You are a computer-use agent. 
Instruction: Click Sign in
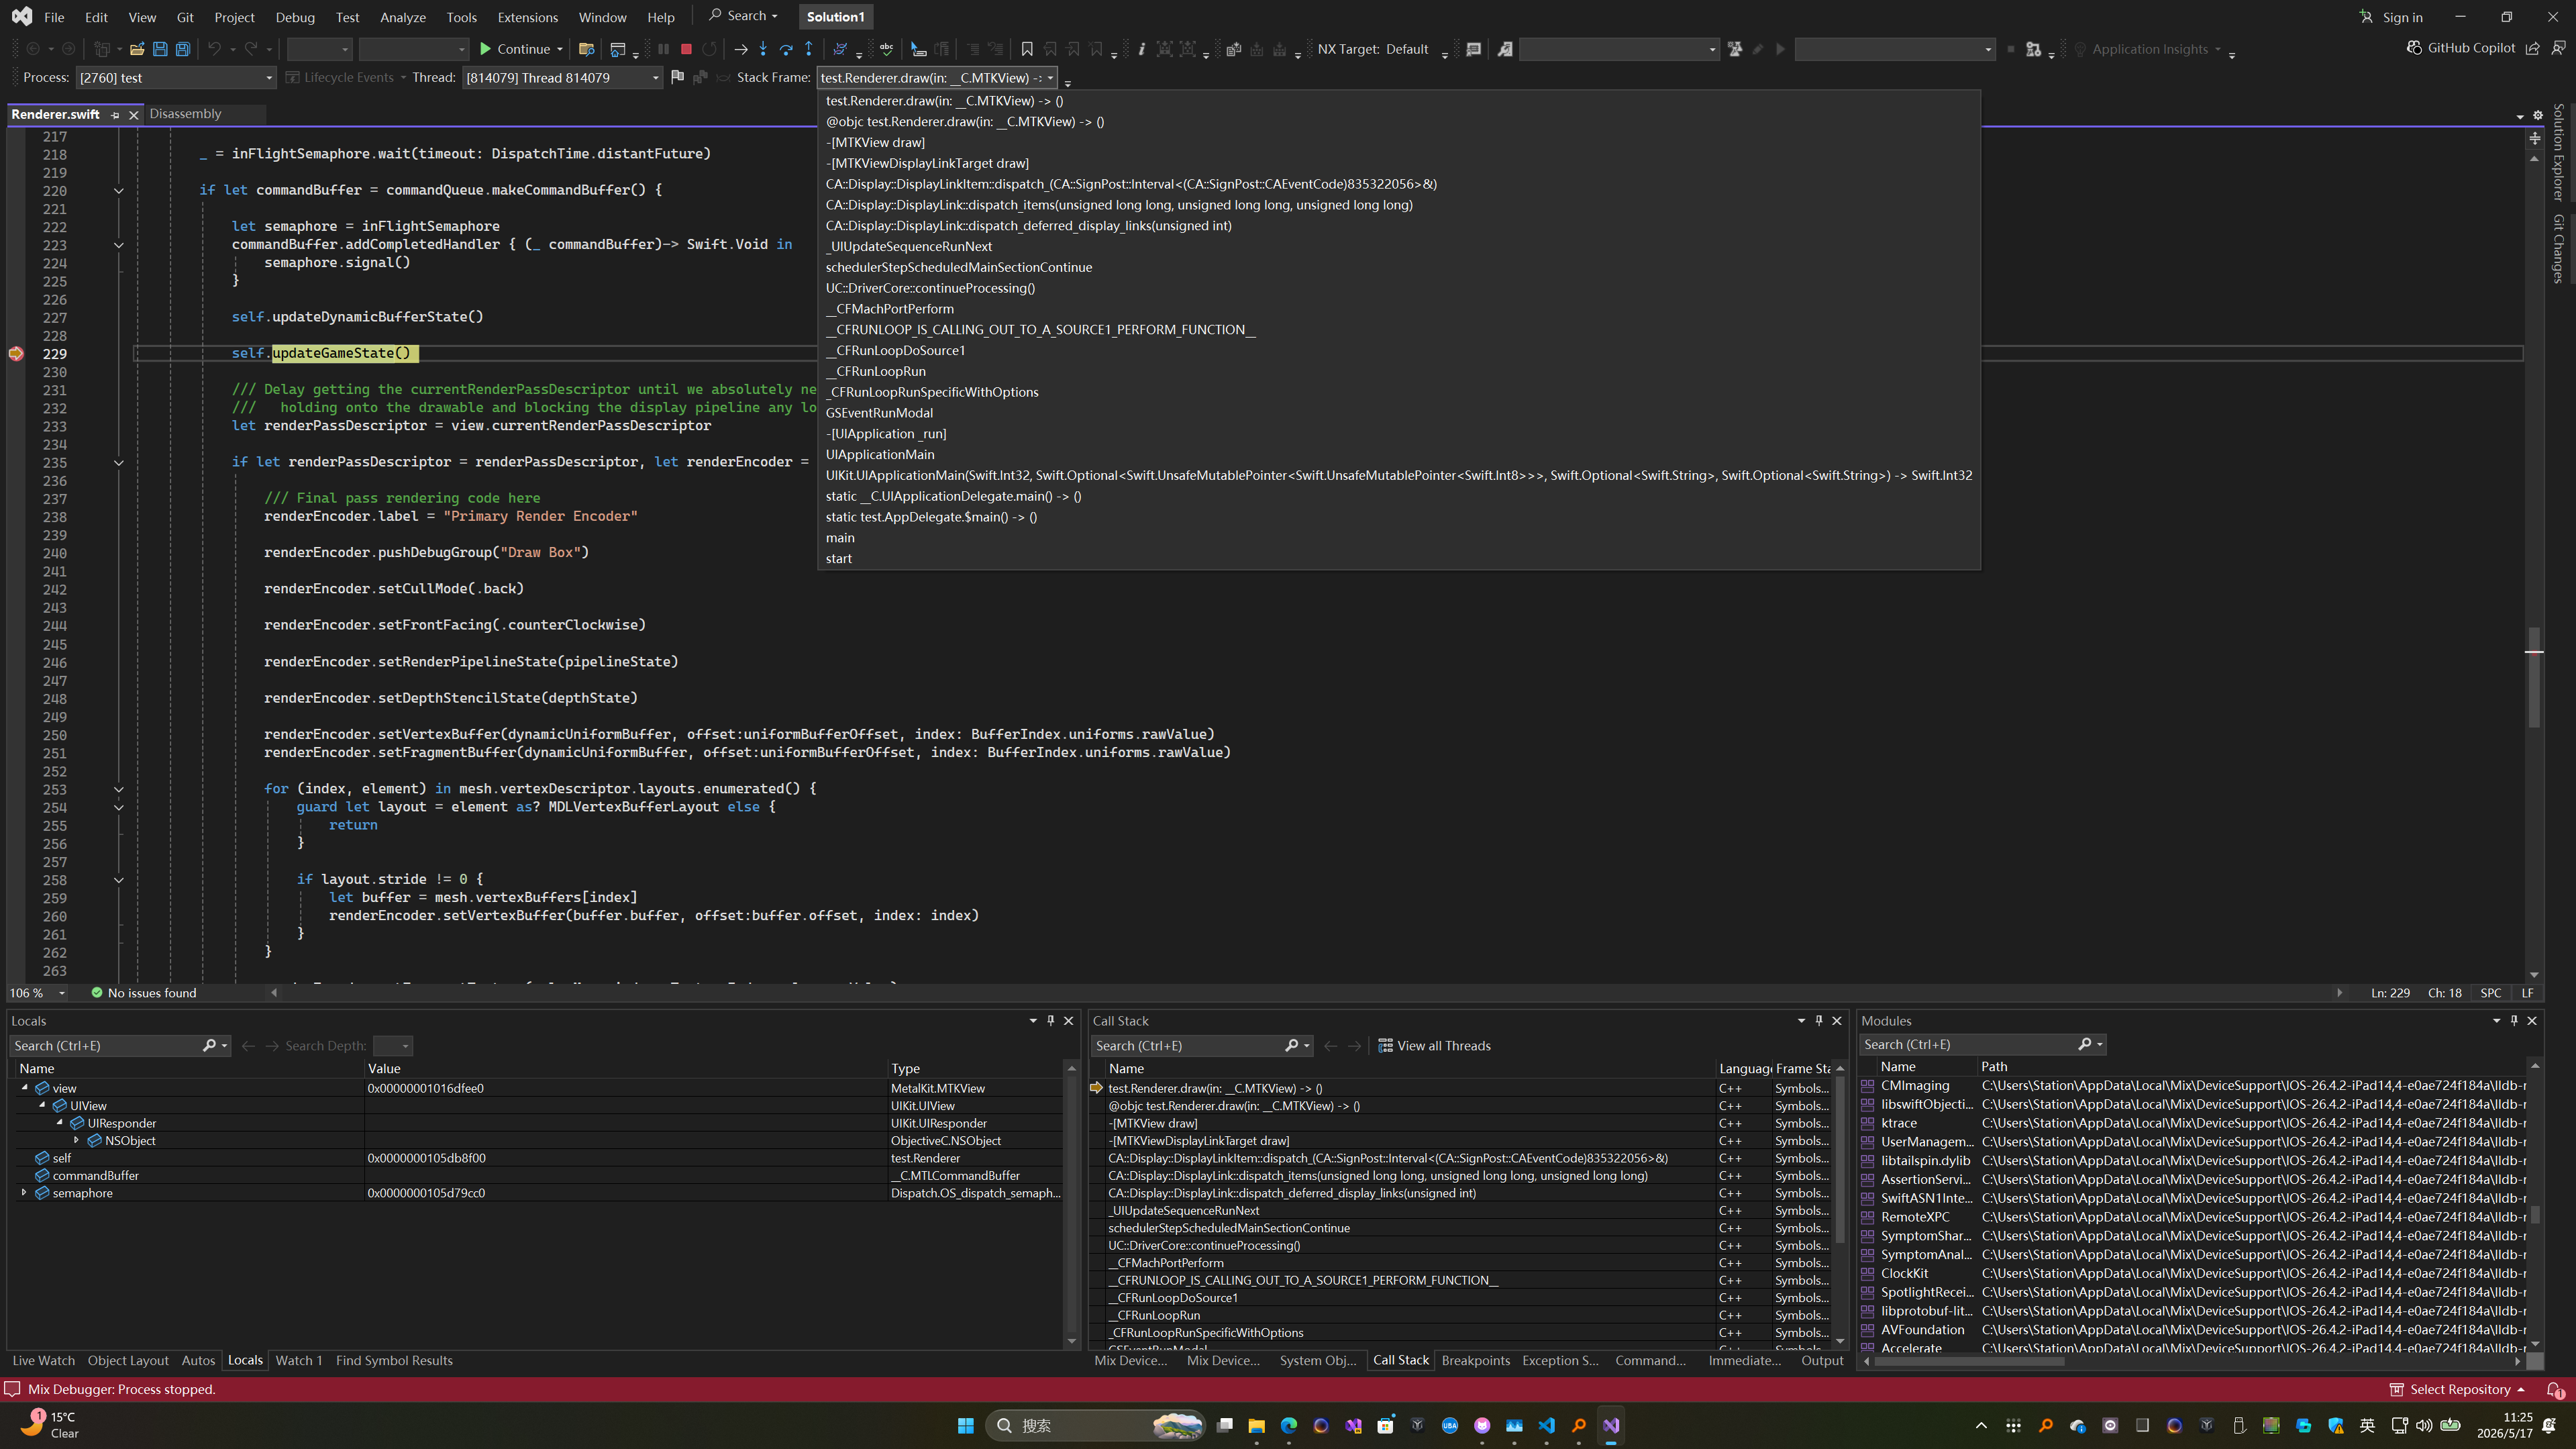(x=2392, y=17)
